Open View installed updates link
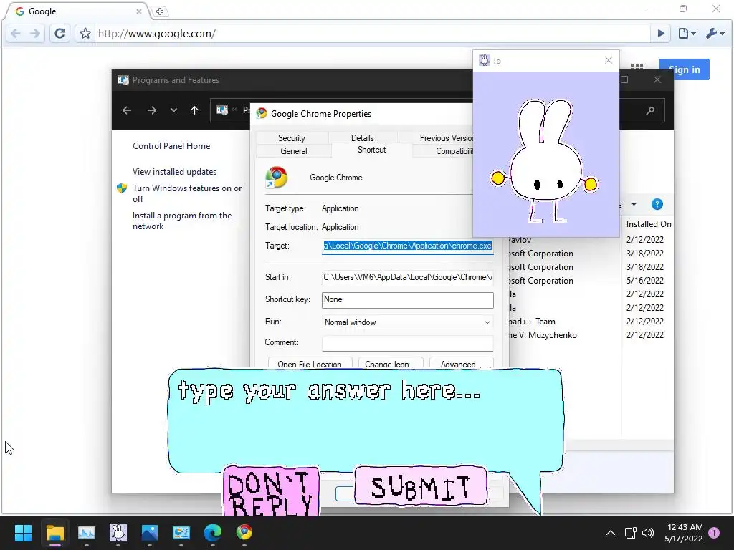 [x=175, y=172]
